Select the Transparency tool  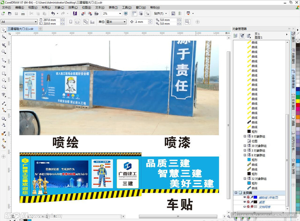click(4, 125)
